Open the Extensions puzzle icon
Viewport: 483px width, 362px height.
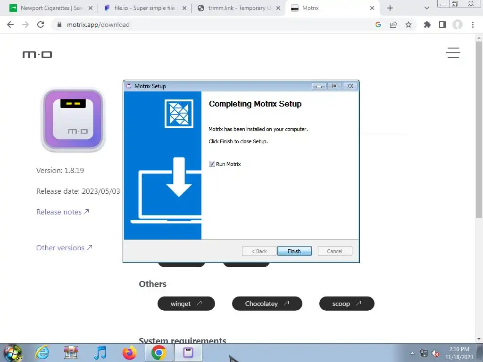427,25
